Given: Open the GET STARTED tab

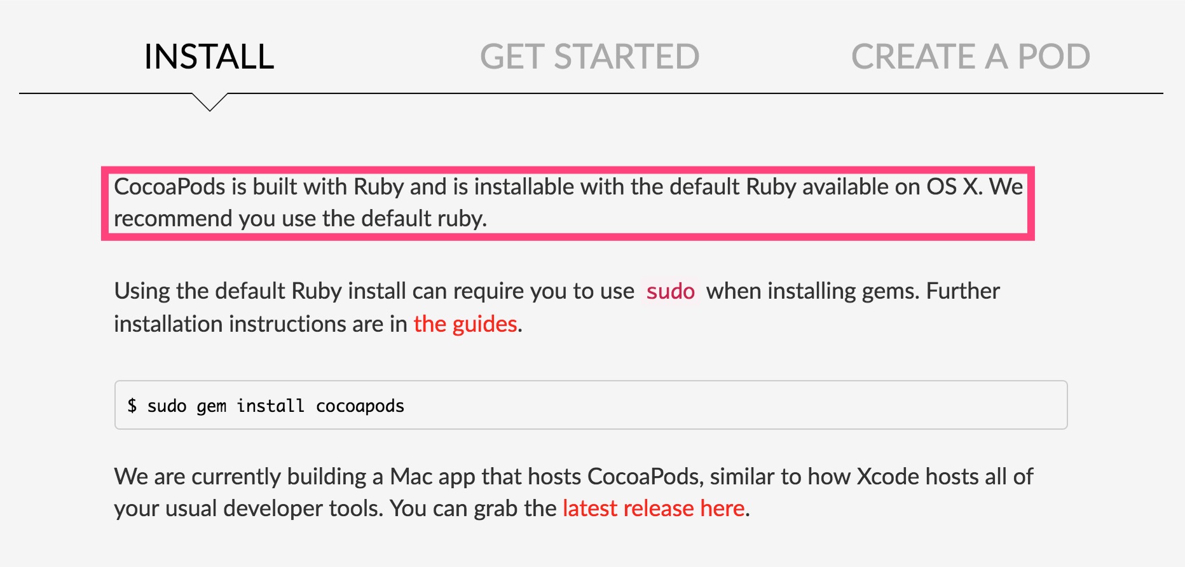Looking at the screenshot, I should coord(589,57).
